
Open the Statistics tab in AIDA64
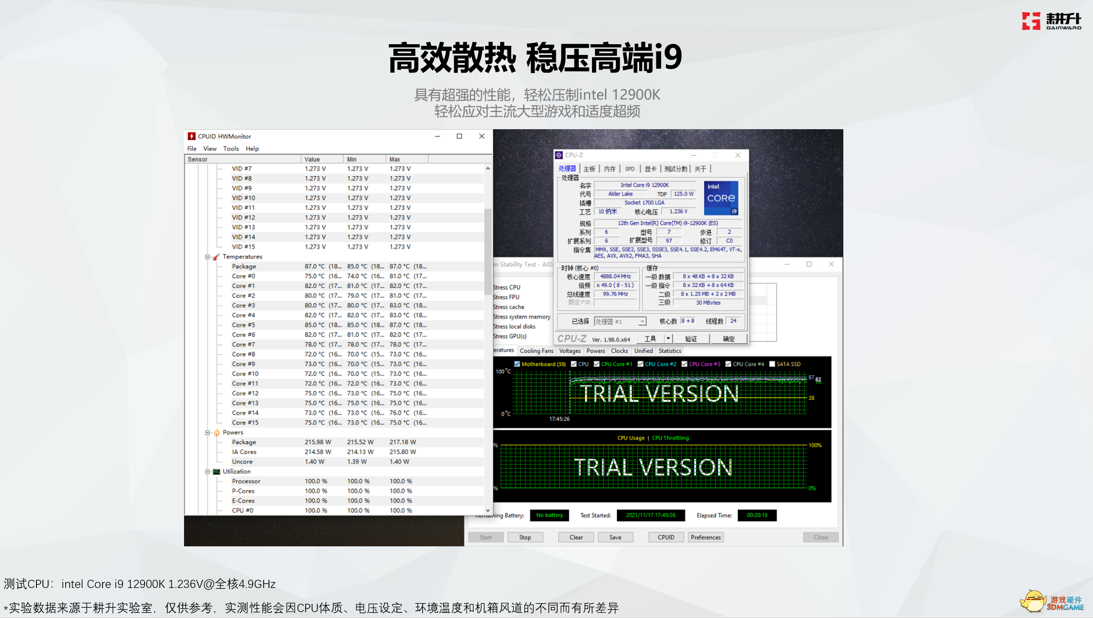(670, 351)
